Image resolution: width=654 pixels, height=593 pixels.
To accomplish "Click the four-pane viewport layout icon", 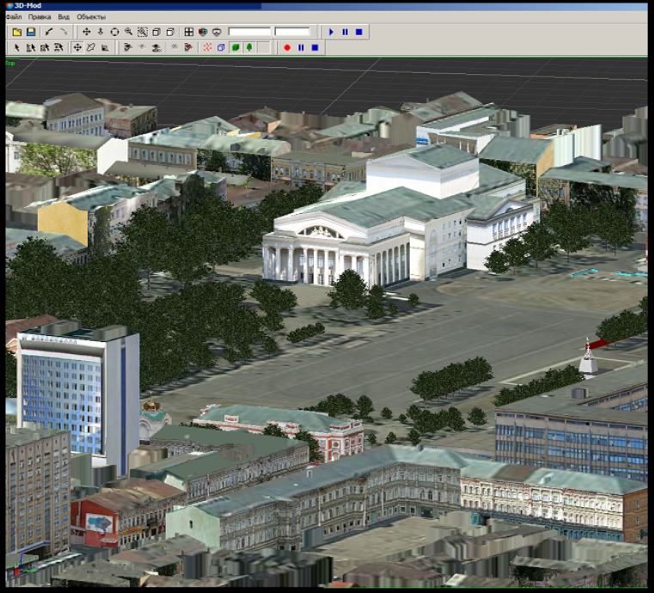I will coord(188,32).
